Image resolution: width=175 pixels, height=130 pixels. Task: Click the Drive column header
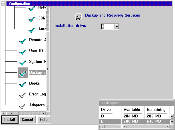click(106, 109)
